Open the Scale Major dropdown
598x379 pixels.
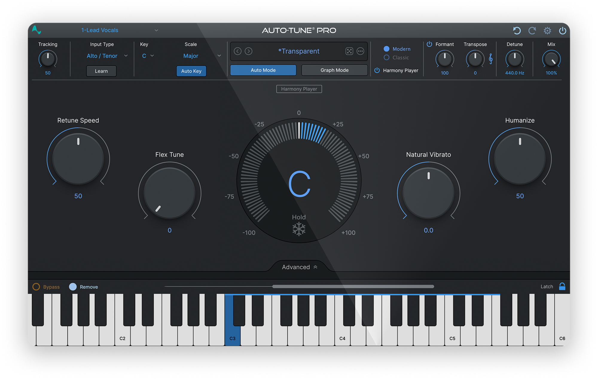(202, 56)
